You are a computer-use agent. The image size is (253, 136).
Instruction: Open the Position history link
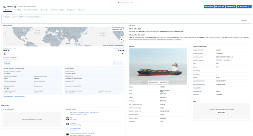pos(20,97)
